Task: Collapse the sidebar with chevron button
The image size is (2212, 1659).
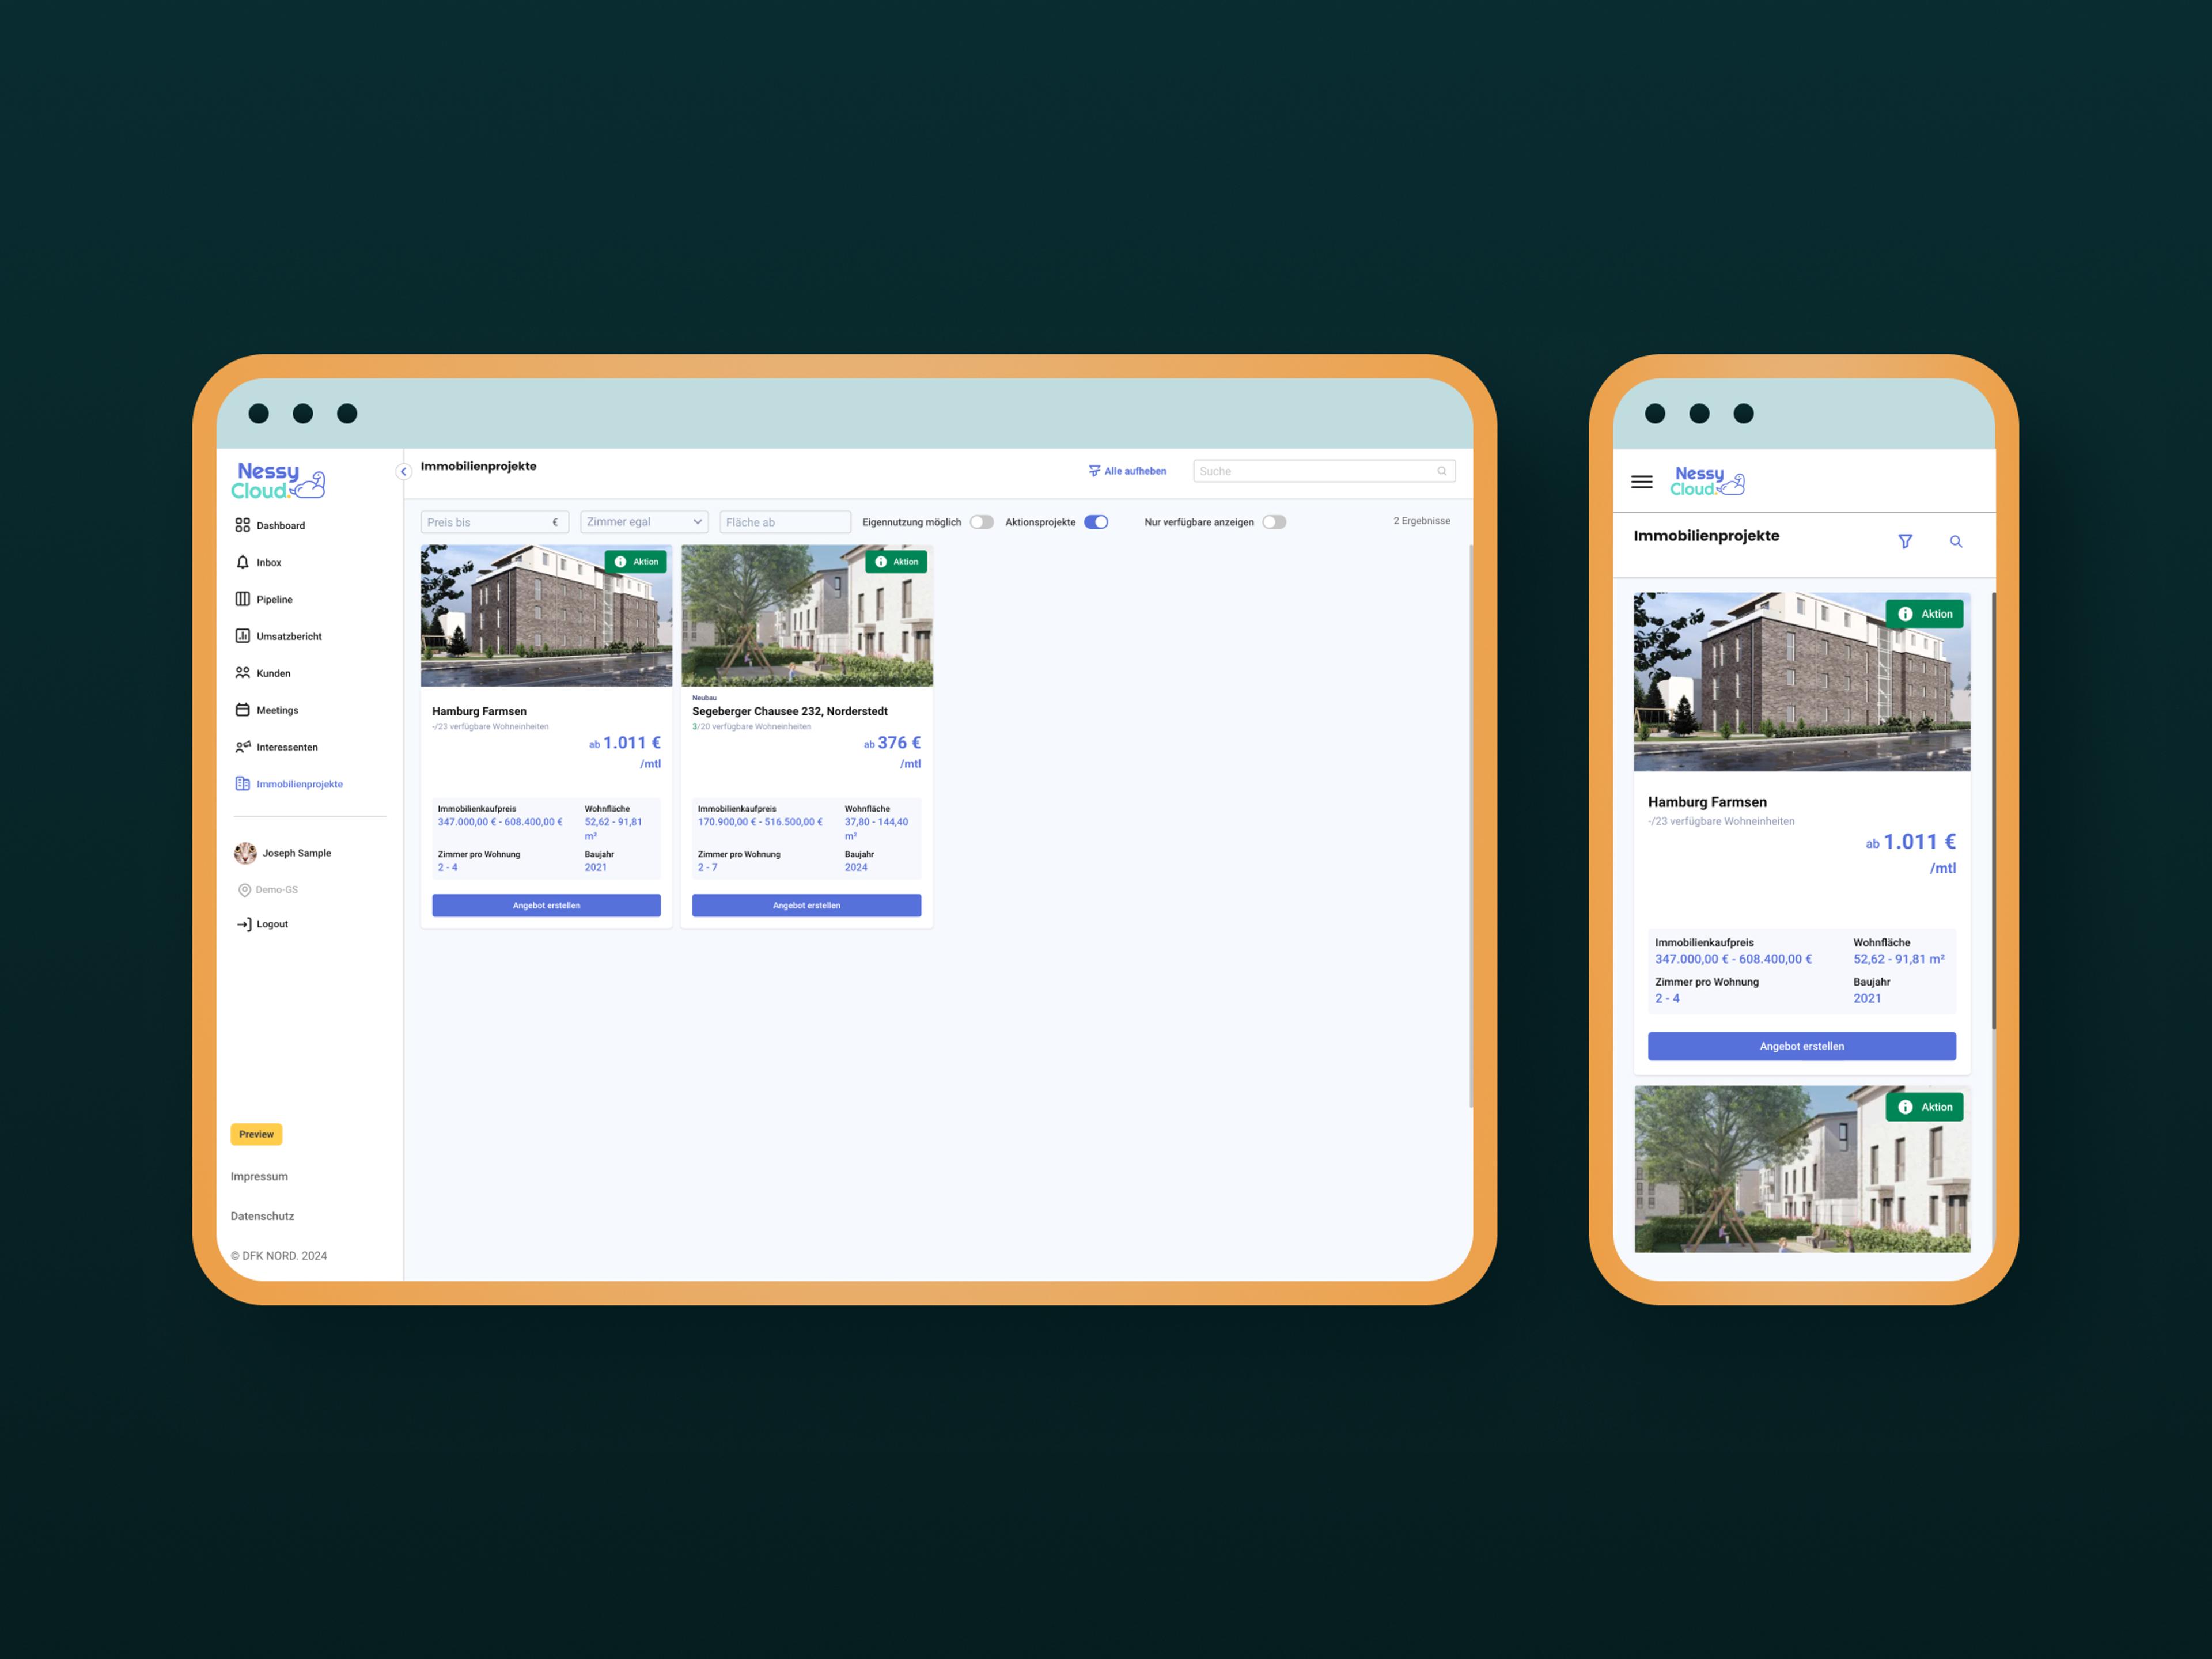Action: pyautogui.click(x=404, y=471)
